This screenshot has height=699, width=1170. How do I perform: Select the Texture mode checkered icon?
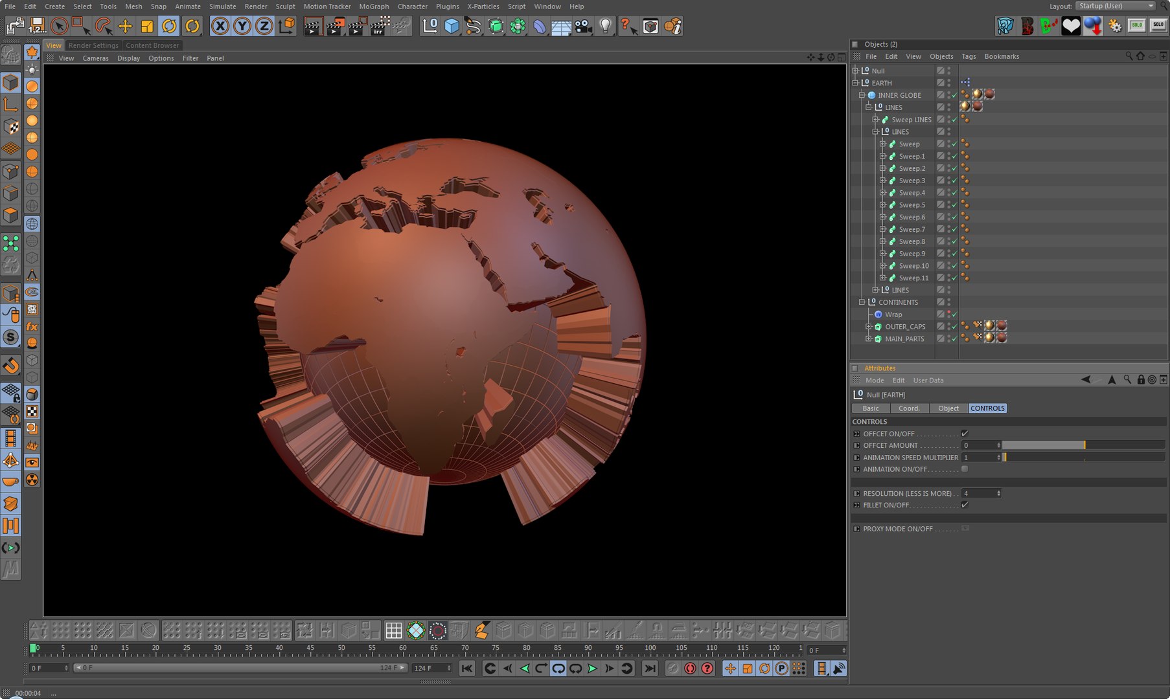click(x=10, y=126)
